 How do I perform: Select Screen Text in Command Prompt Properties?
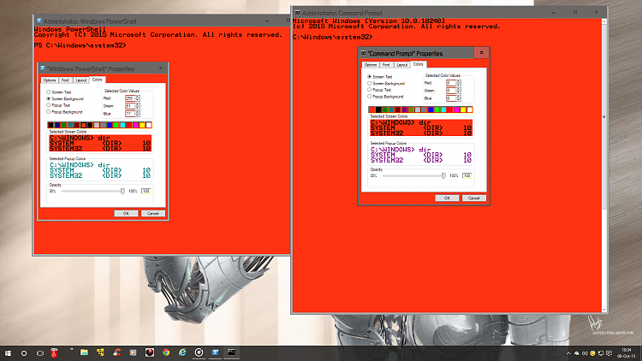(x=380, y=76)
